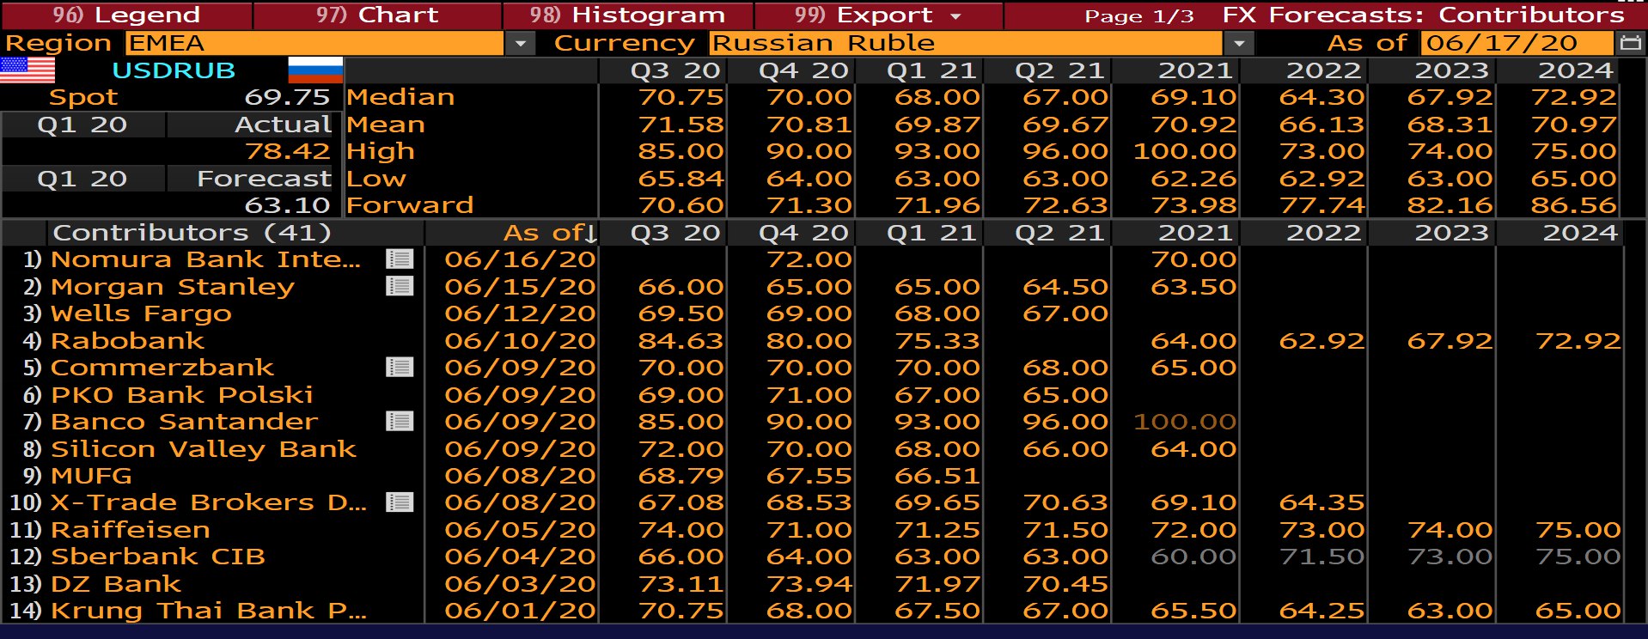Image resolution: width=1648 pixels, height=639 pixels.
Task: Click the High row label
Action: point(381,151)
